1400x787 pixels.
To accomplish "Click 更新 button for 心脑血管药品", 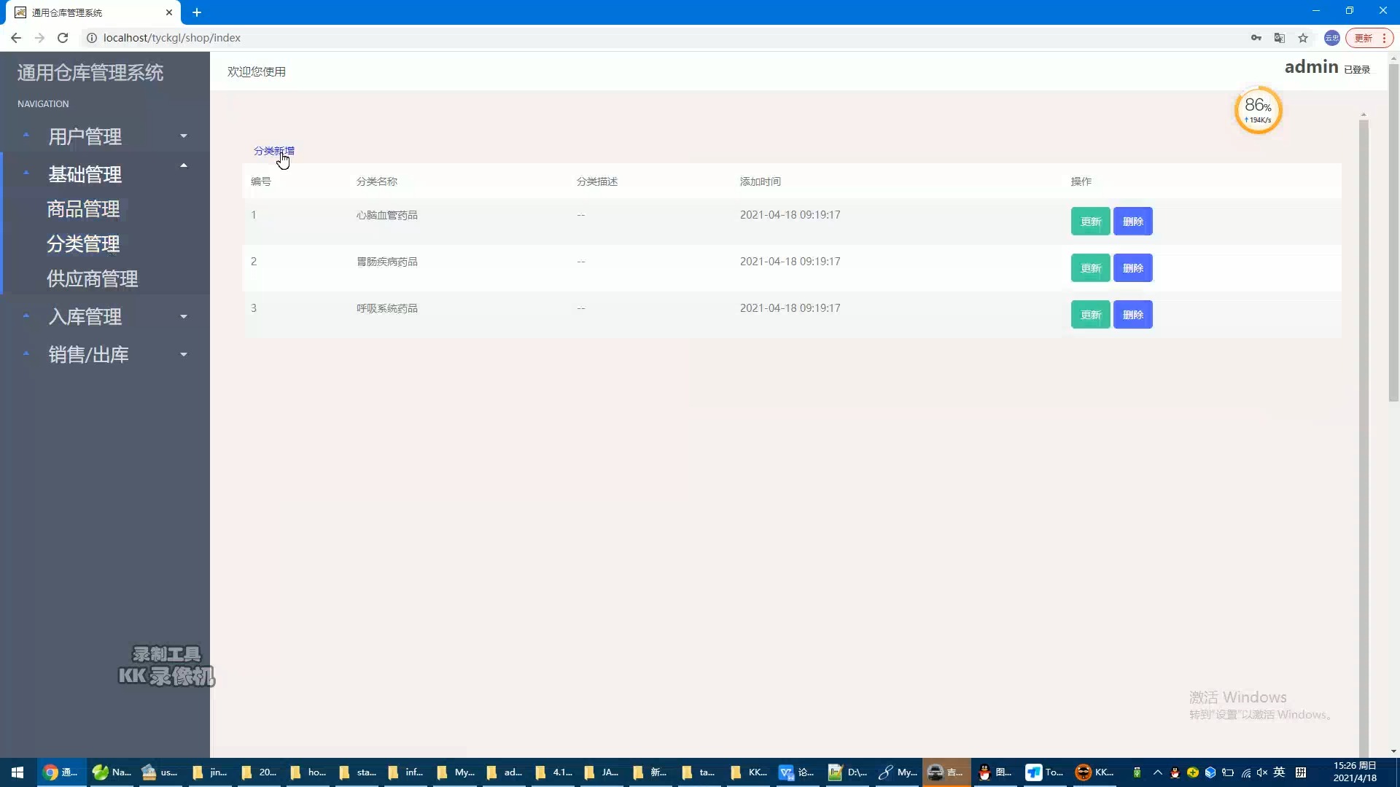I will point(1089,221).
